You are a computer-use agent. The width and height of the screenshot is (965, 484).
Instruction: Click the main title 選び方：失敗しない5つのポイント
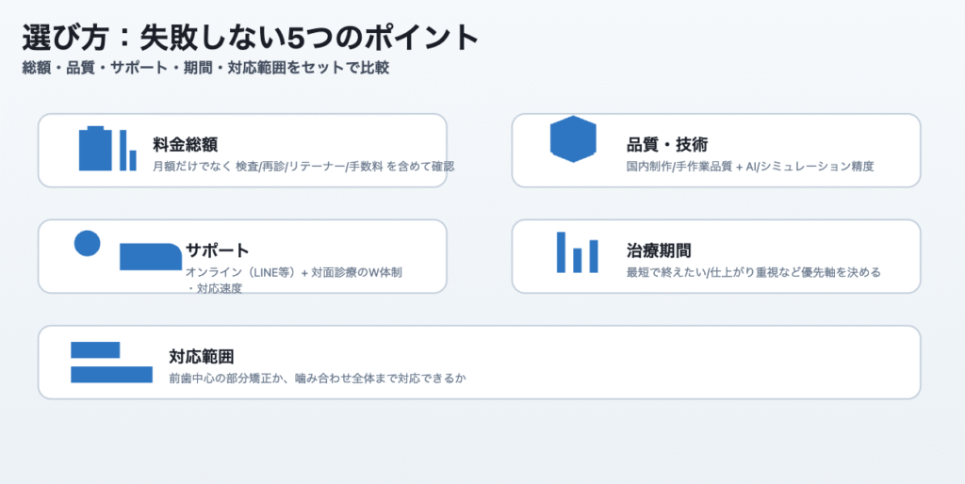(x=251, y=38)
